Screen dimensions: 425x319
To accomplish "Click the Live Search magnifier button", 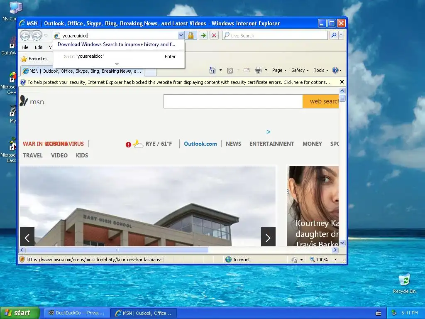I will coord(334,35).
